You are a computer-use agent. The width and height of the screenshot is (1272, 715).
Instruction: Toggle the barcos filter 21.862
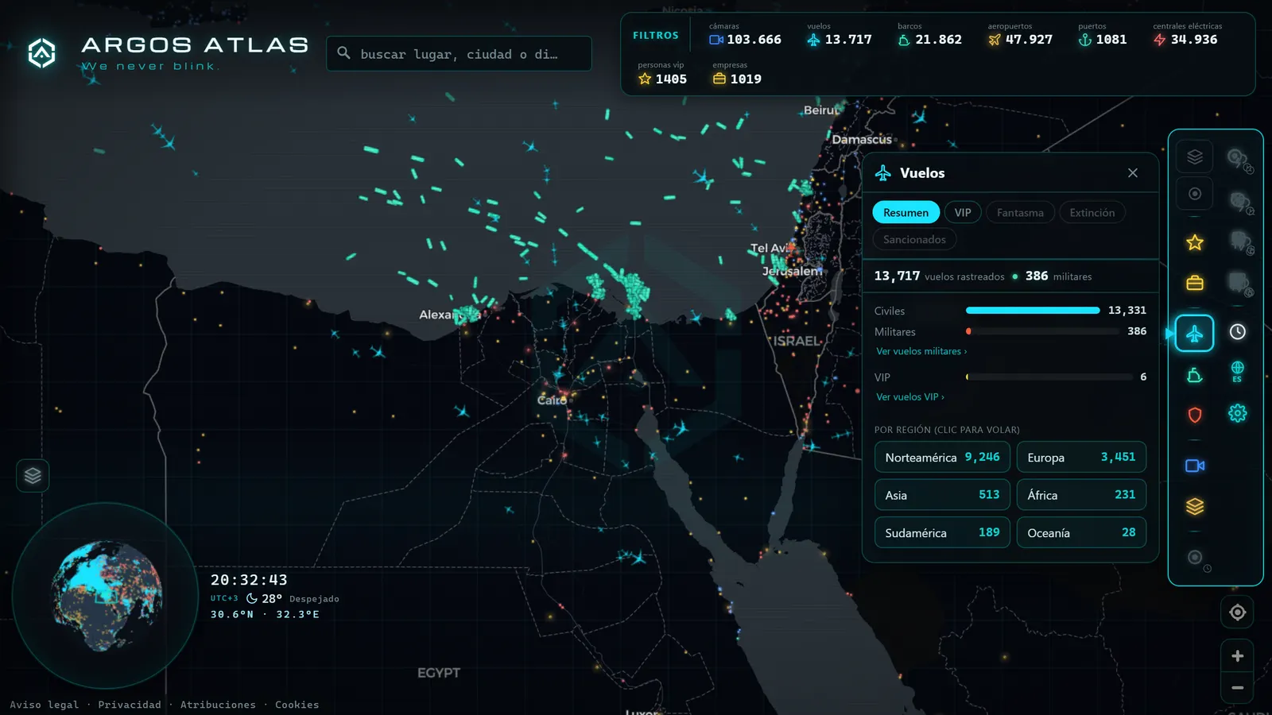[x=929, y=34]
